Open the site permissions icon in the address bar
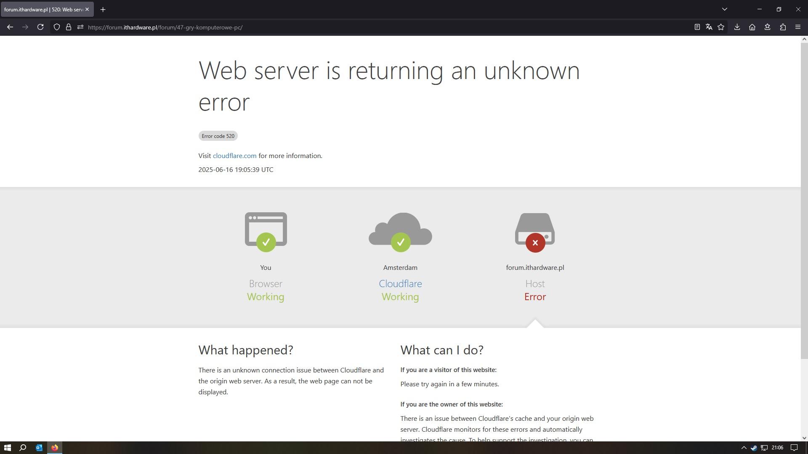Viewport: 808px width, 454px height. pos(80,27)
